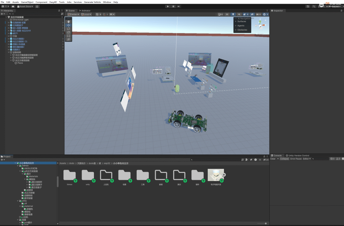Click the scene orientation gizmo
The image size is (344, 226).
pyautogui.click(x=260, y=24)
